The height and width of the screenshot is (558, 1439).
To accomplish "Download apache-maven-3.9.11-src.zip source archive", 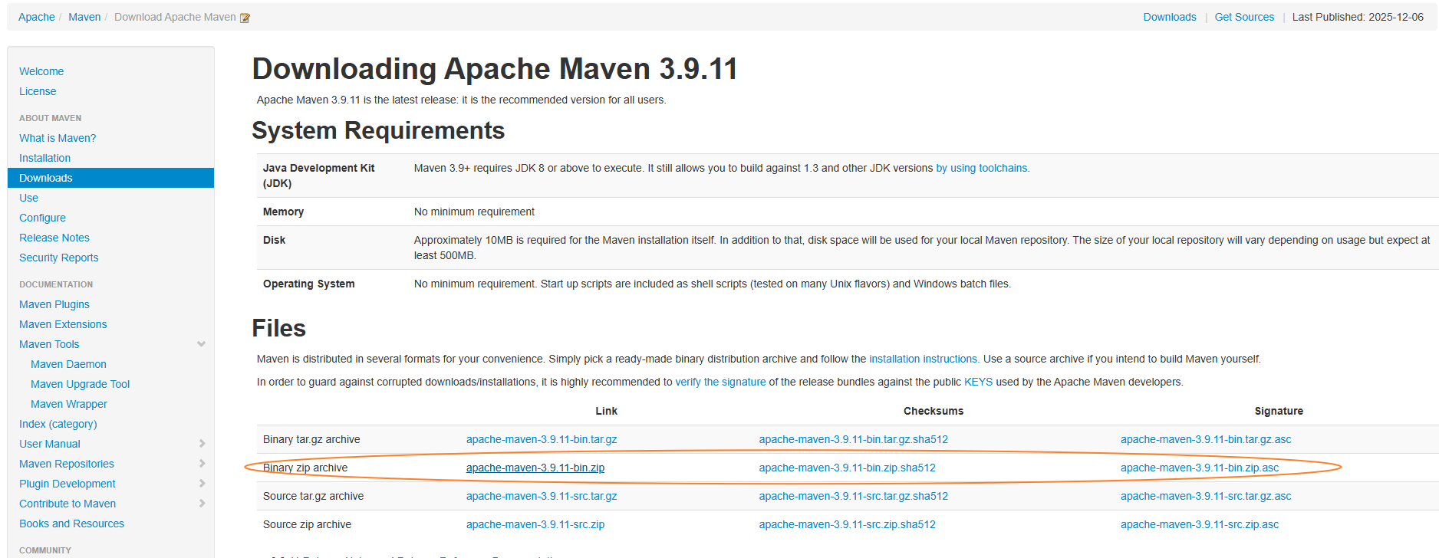I will (535, 524).
